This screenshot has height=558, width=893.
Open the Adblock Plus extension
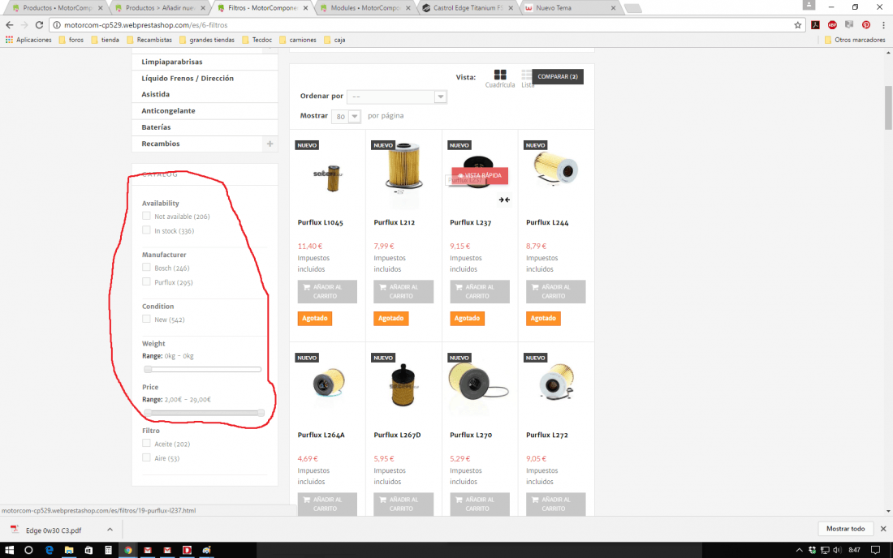pyautogui.click(x=832, y=25)
